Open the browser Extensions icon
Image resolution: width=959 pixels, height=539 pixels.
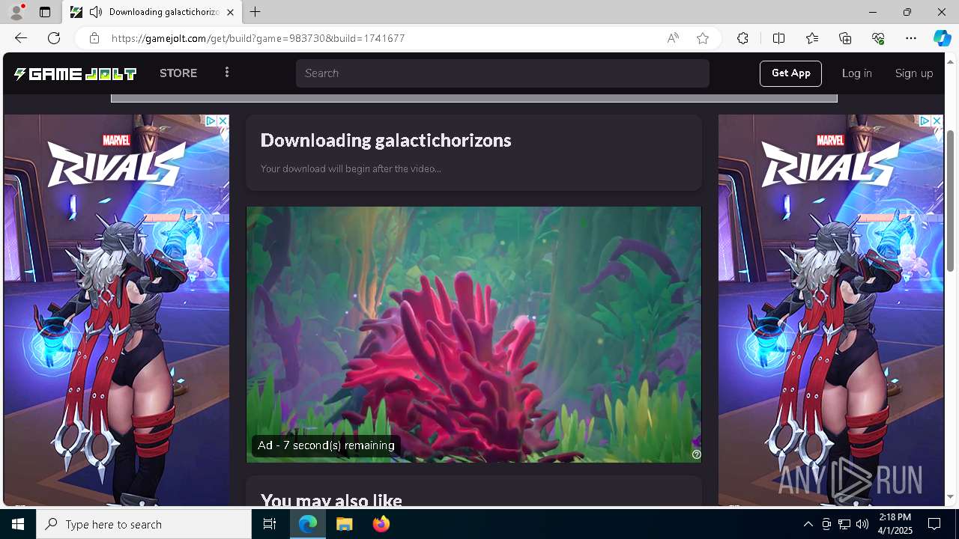point(742,38)
